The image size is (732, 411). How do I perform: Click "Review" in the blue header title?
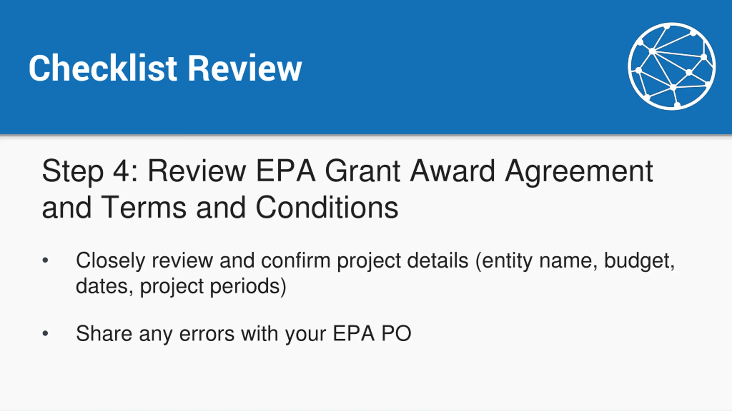click(244, 68)
